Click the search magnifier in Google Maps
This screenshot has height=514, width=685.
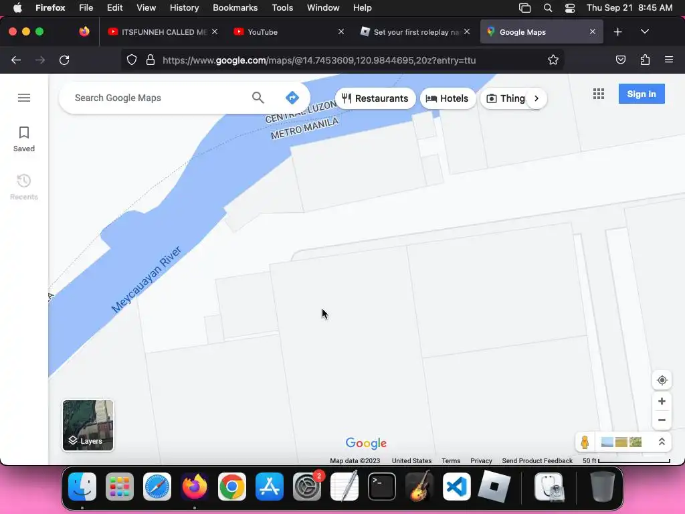point(258,98)
